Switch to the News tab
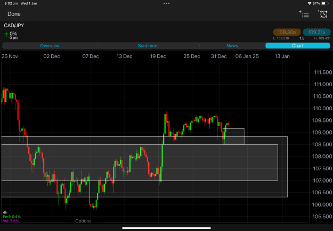Viewport: 333px width, 231px height. 232,46
